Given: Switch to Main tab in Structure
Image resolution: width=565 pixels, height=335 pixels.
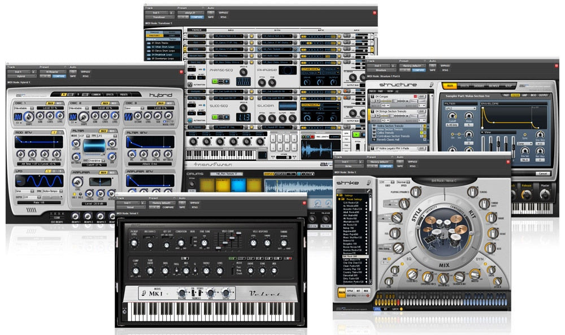Looking at the screenshot, I should click(x=450, y=86).
